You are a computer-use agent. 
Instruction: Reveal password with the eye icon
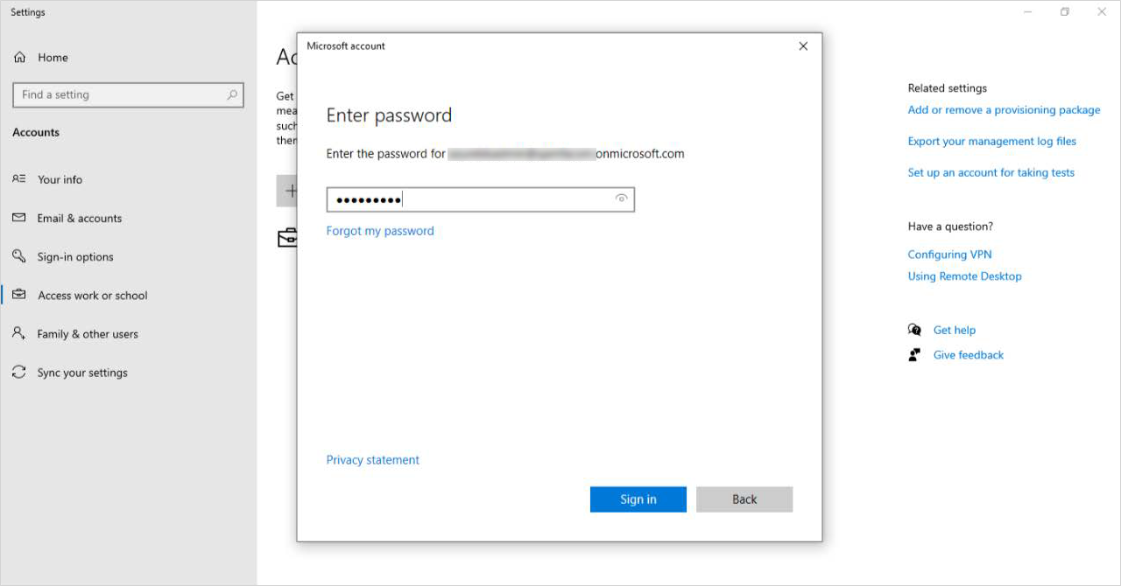(621, 199)
